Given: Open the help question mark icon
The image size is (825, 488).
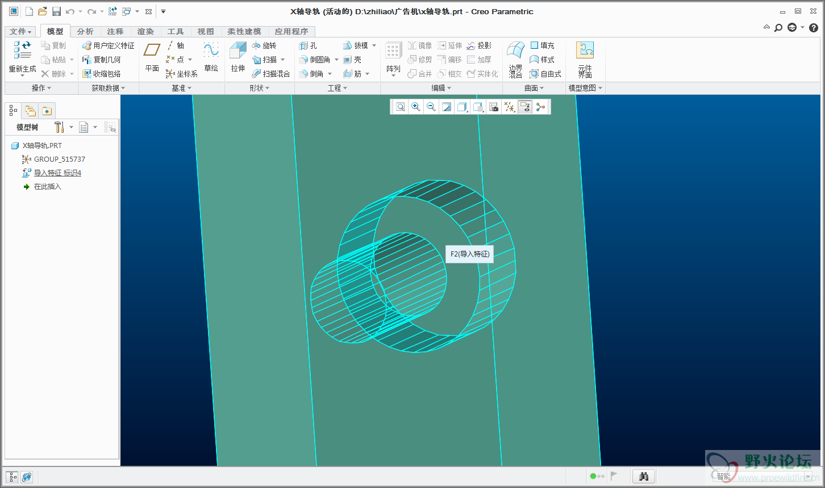Looking at the screenshot, I should pos(813,27).
